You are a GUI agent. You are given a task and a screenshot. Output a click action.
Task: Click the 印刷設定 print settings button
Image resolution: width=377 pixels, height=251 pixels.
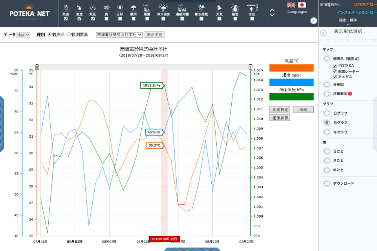280,109
